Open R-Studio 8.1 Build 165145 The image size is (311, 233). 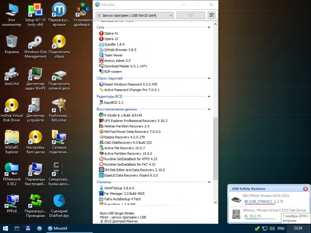tap(123, 115)
